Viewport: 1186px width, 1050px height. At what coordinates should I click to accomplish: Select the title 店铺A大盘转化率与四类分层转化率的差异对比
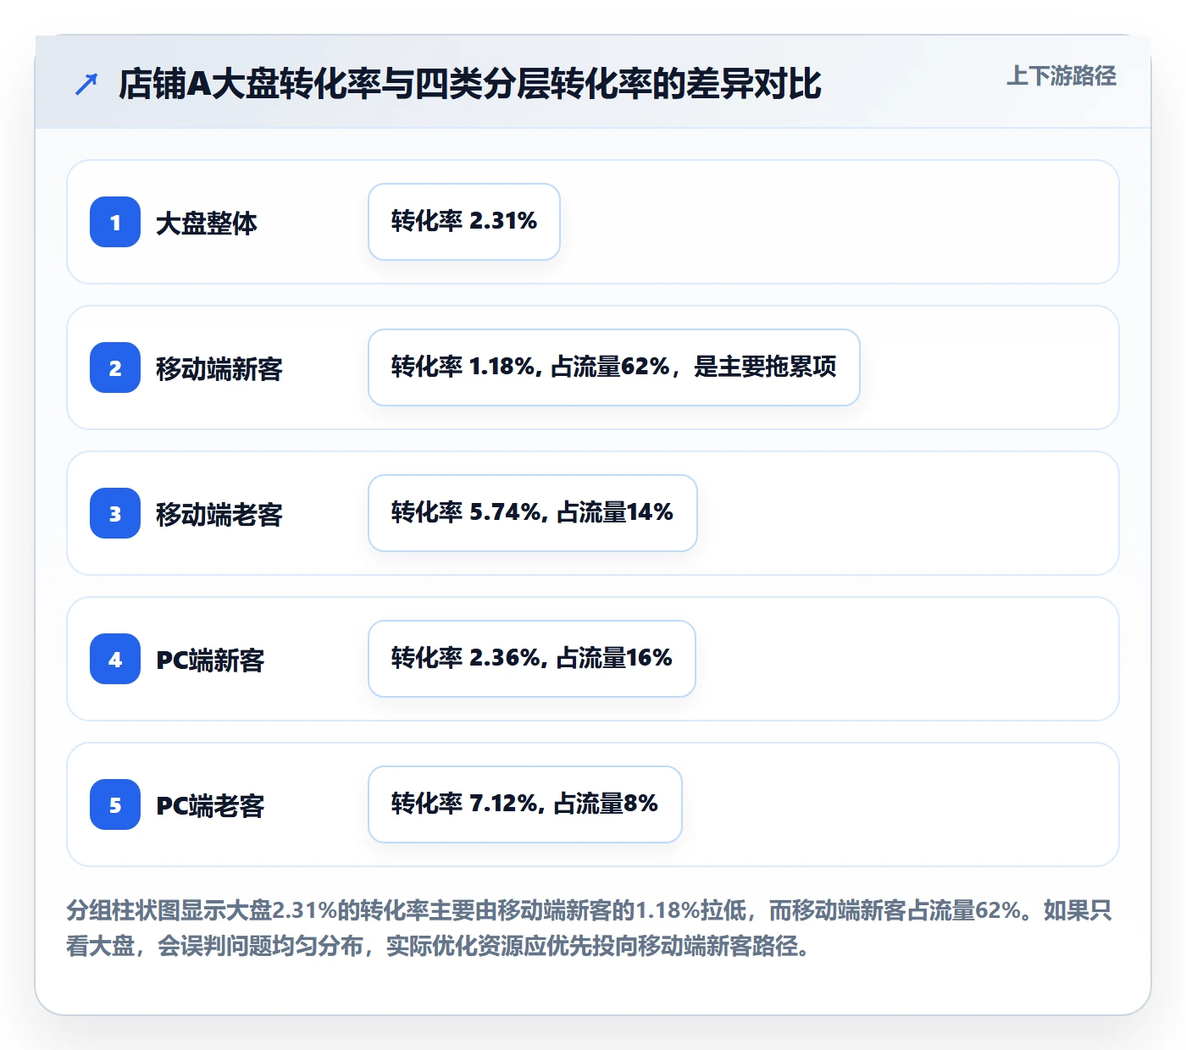470,84
